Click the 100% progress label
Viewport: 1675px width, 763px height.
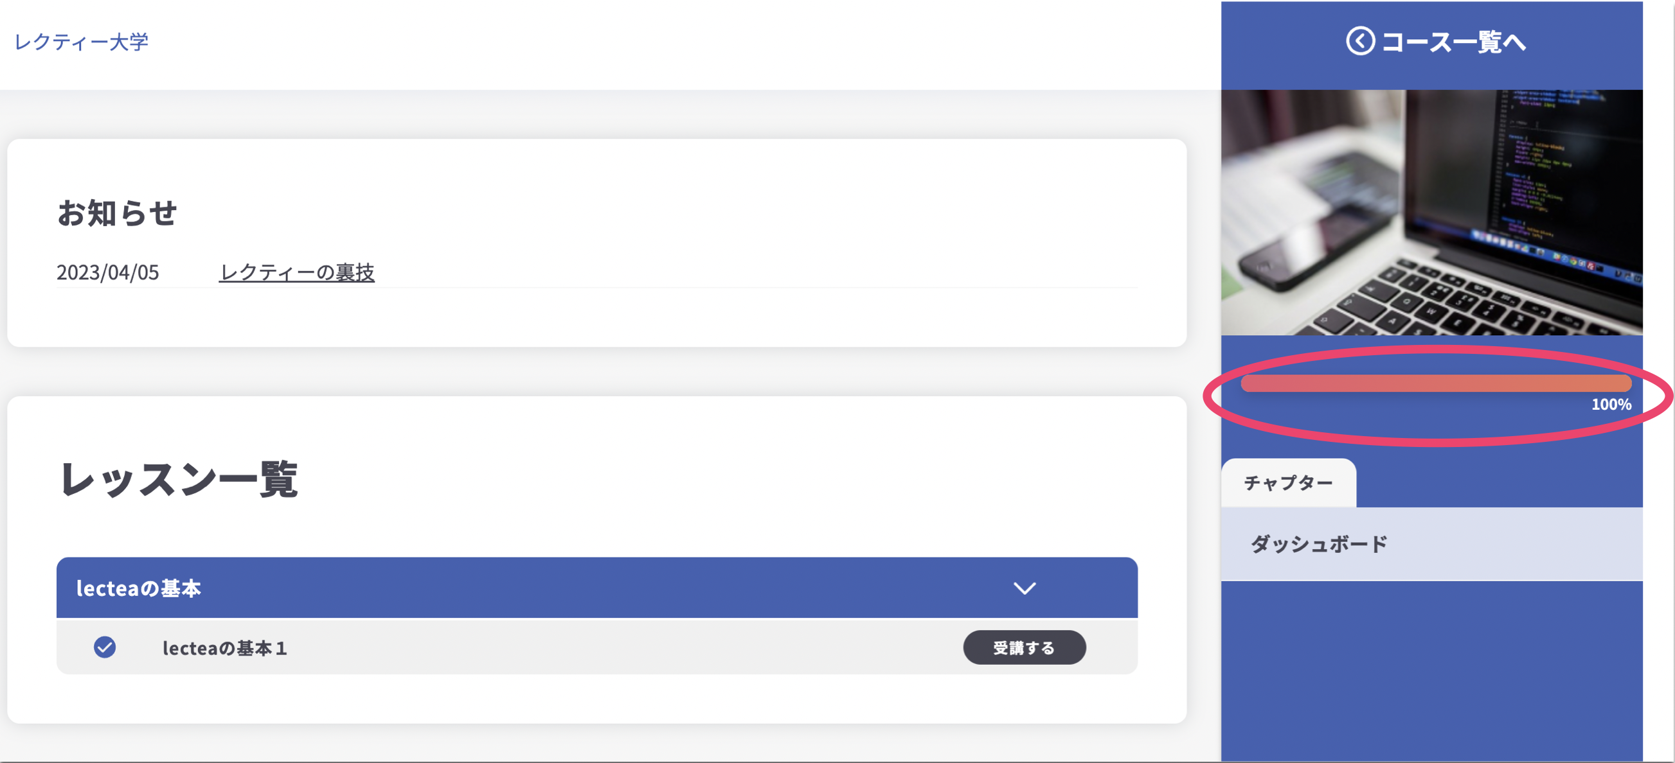click(1611, 404)
